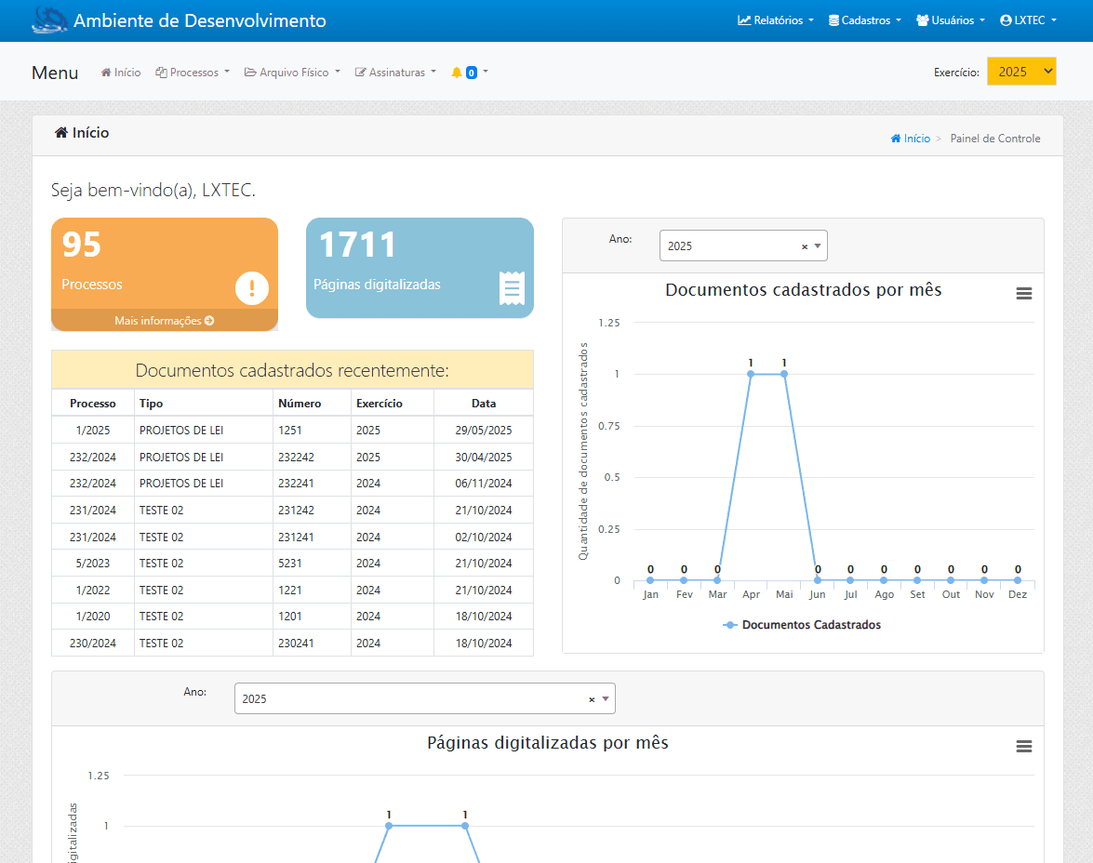Viewport: 1093px width, 863px height.
Task: Expand the Processos menu
Action: coord(193,73)
